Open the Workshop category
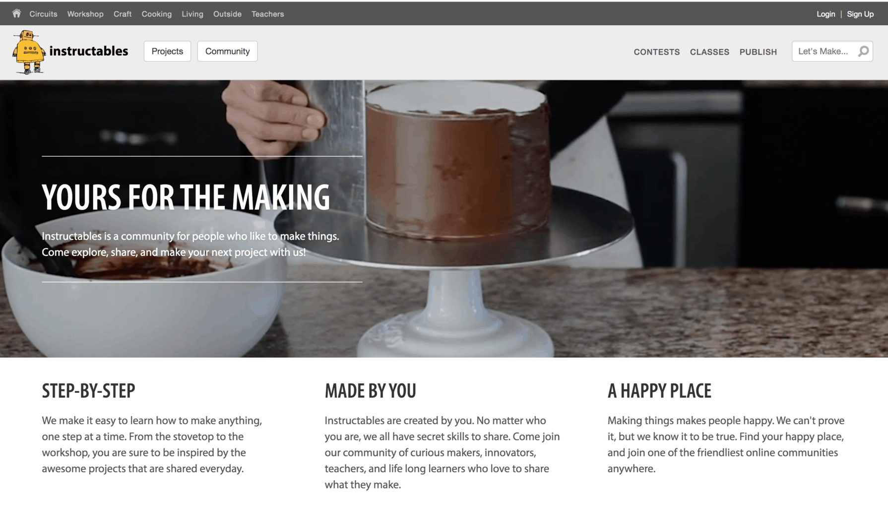This screenshot has height=508, width=888. (x=85, y=14)
